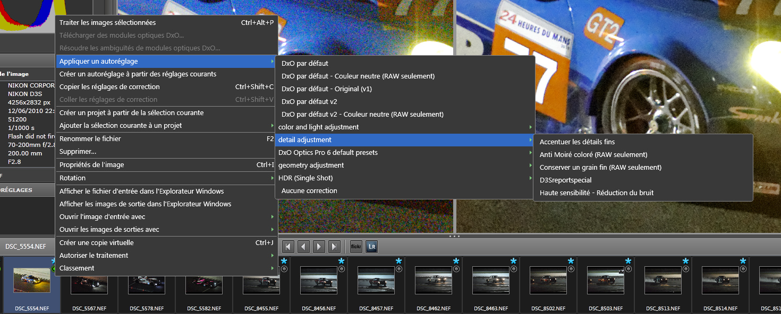Apply 'DxO par défaut - Couleur neutre (RAW seulement)'
Image resolution: width=781 pixels, height=314 pixels.
[x=405, y=76]
